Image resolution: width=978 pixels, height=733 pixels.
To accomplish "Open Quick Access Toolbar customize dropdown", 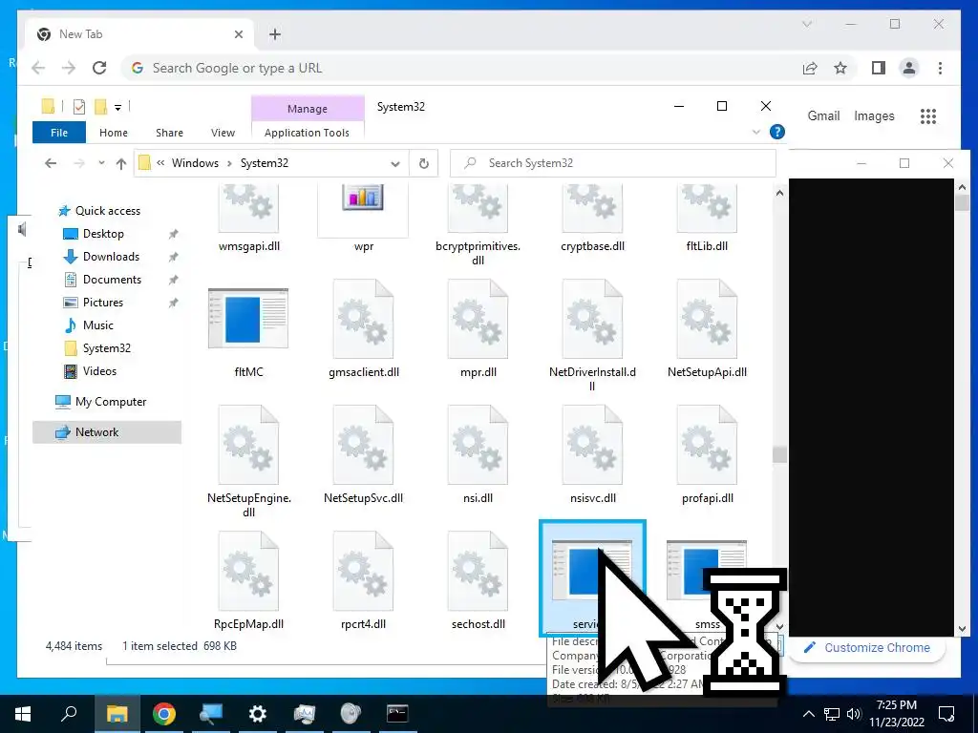I will [x=117, y=108].
